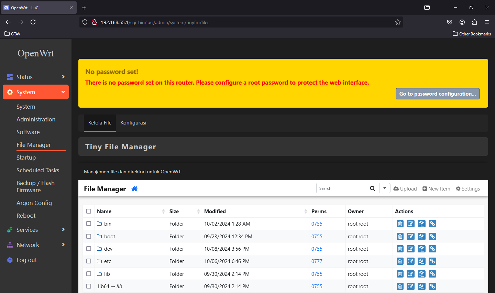
Task: Open Administration in sidebar
Action: (x=36, y=119)
